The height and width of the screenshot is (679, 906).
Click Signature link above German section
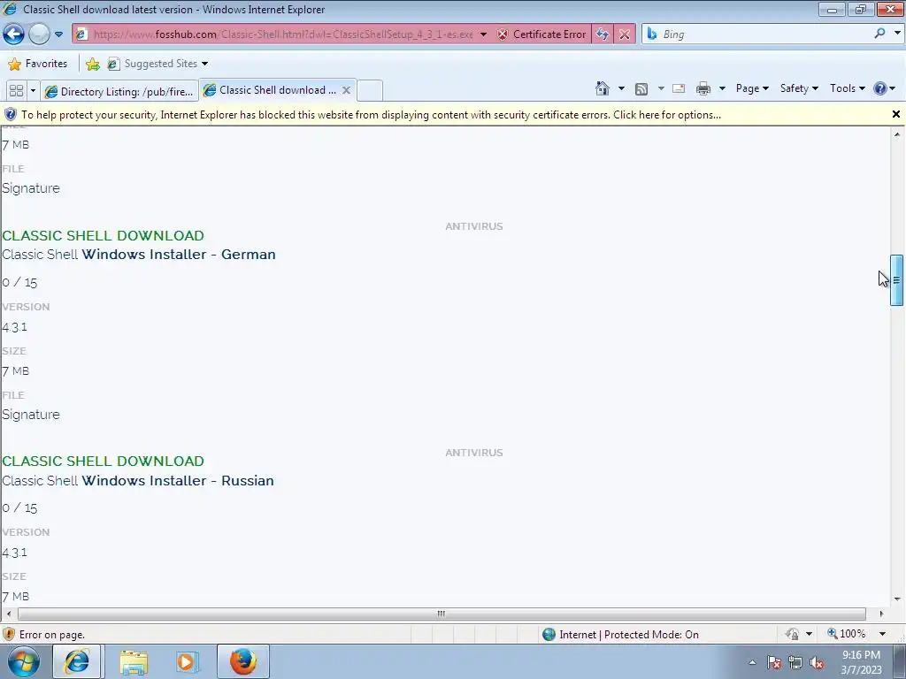pos(31,188)
